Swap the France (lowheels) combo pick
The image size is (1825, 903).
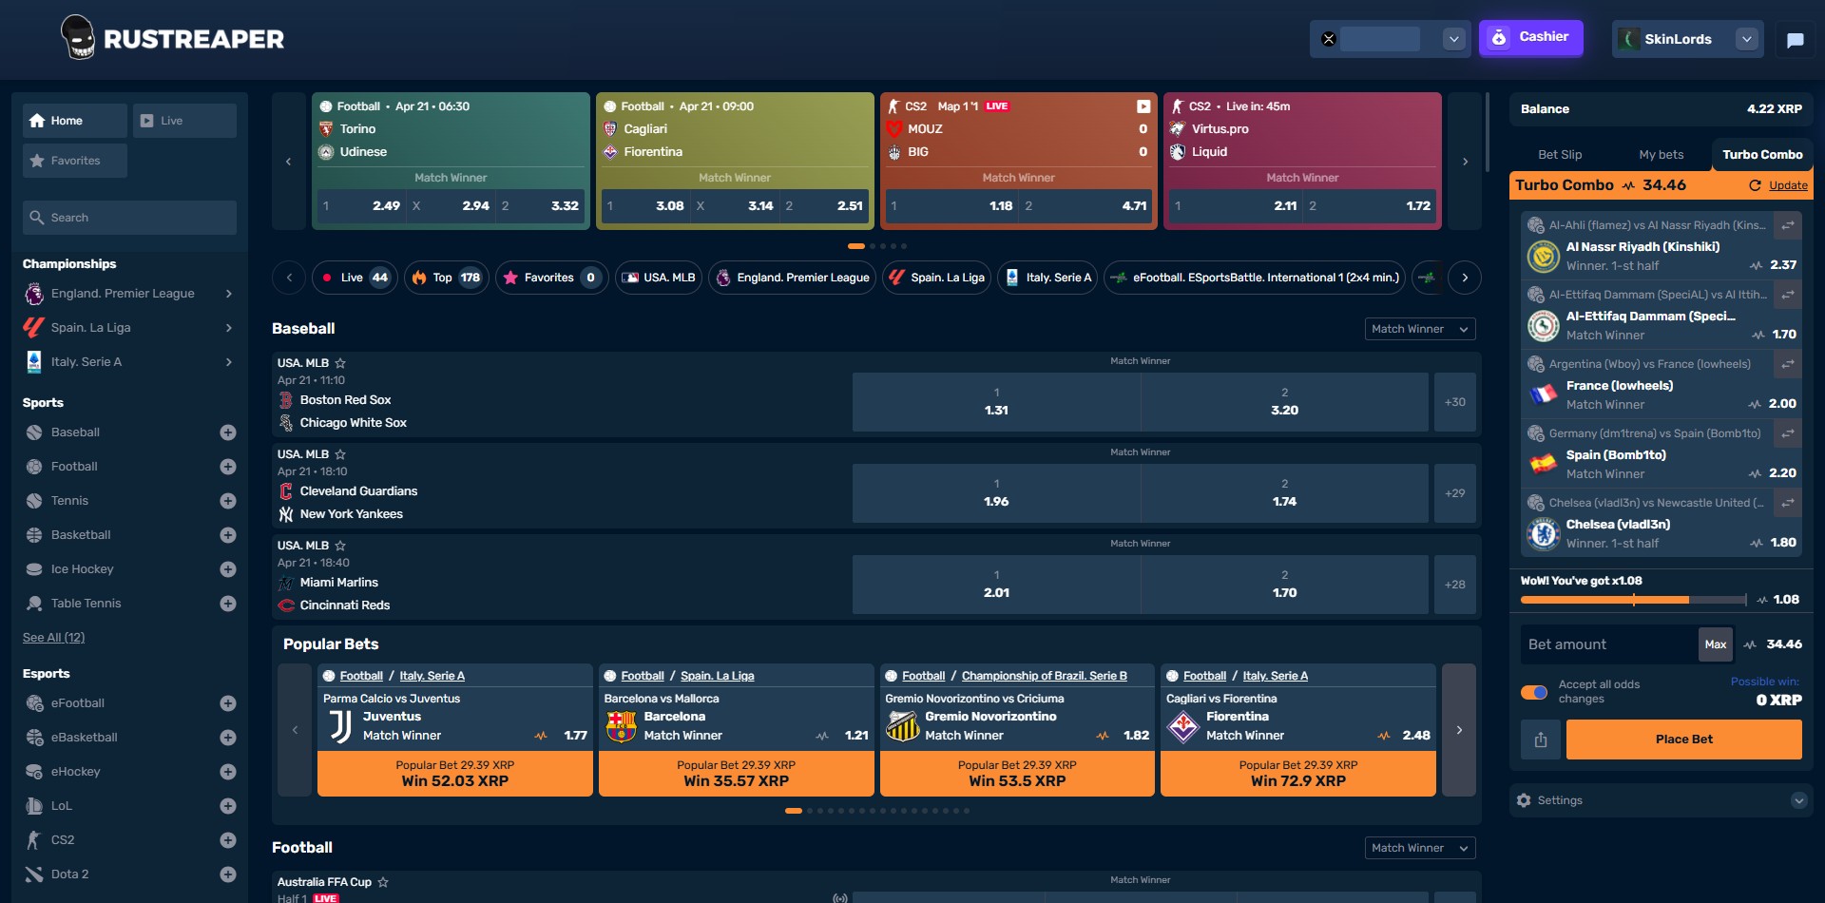(1788, 364)
